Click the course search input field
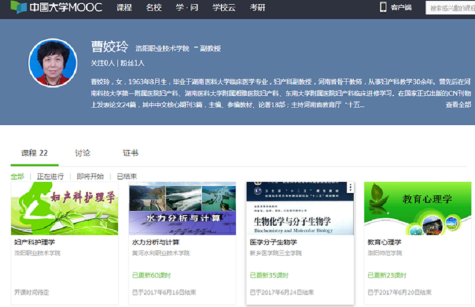The width and height of the screenshot is (475, 307). point(451,8)
